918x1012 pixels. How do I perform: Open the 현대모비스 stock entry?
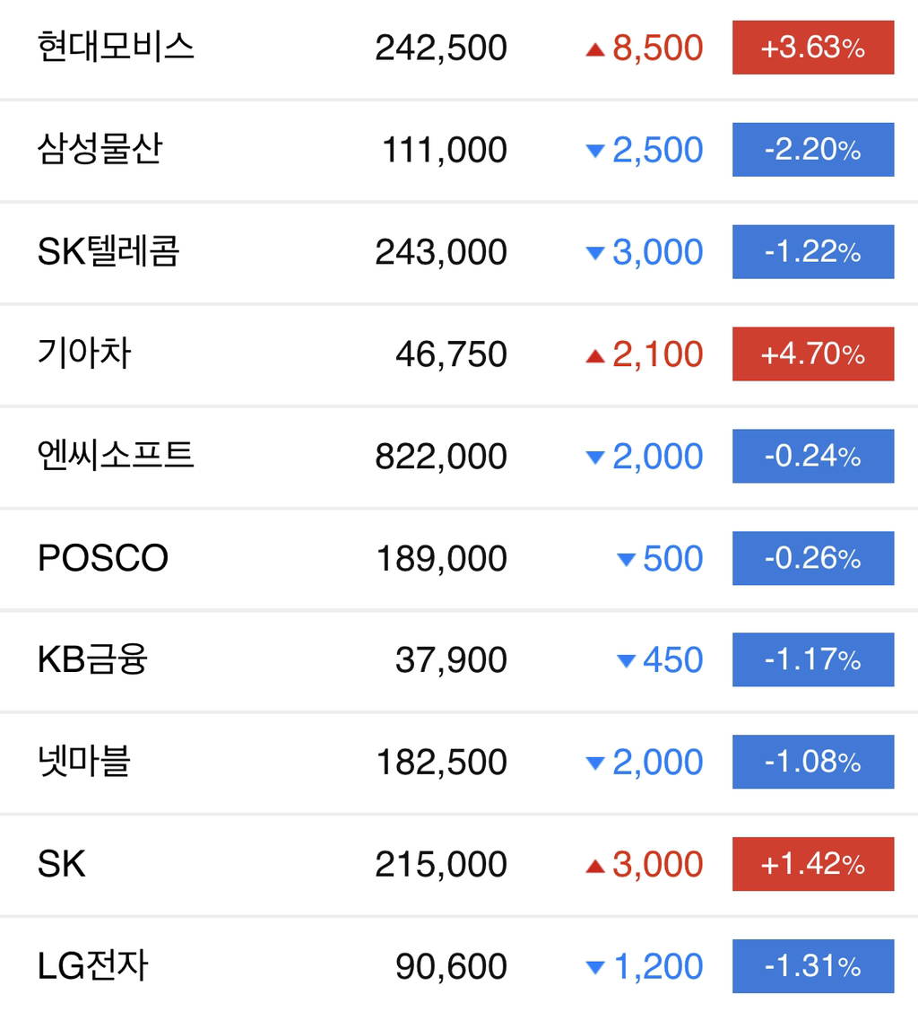tap(459, 48)
